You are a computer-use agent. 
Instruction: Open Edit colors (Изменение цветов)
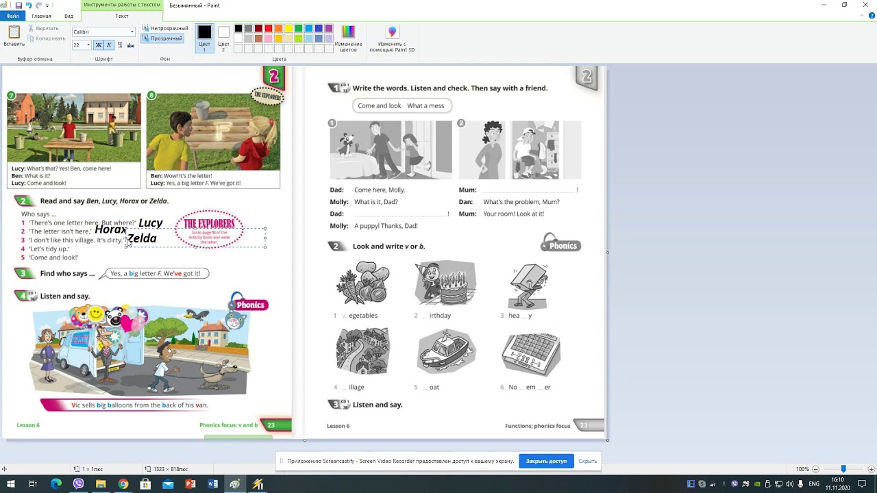348,38
